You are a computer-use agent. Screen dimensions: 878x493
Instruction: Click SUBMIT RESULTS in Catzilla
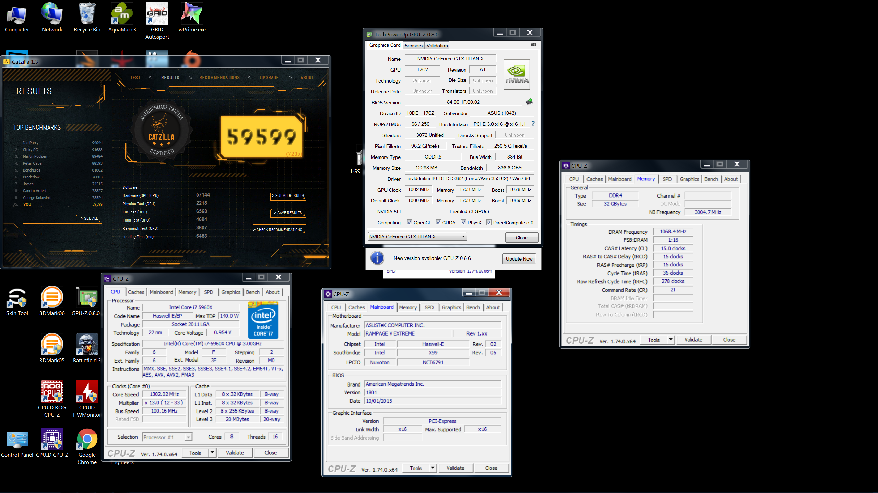(x=288, y=195)
